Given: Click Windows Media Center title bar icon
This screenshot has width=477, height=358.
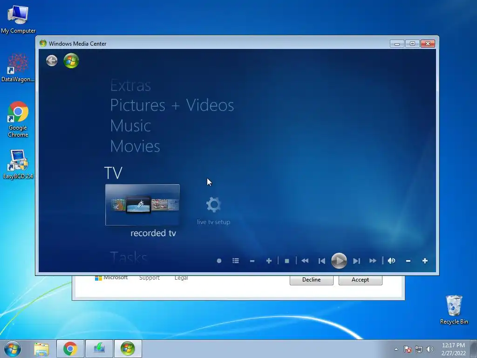Looking at the screenshot, I should (43, 43).
